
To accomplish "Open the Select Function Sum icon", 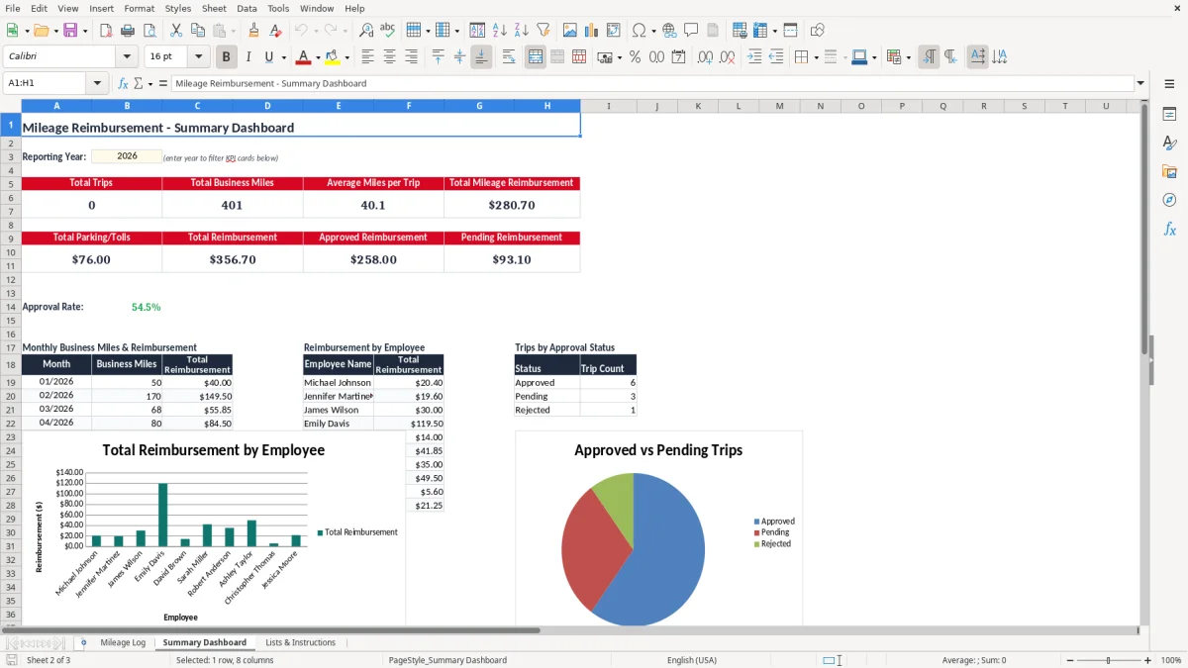I will click(x=139, y=83).
